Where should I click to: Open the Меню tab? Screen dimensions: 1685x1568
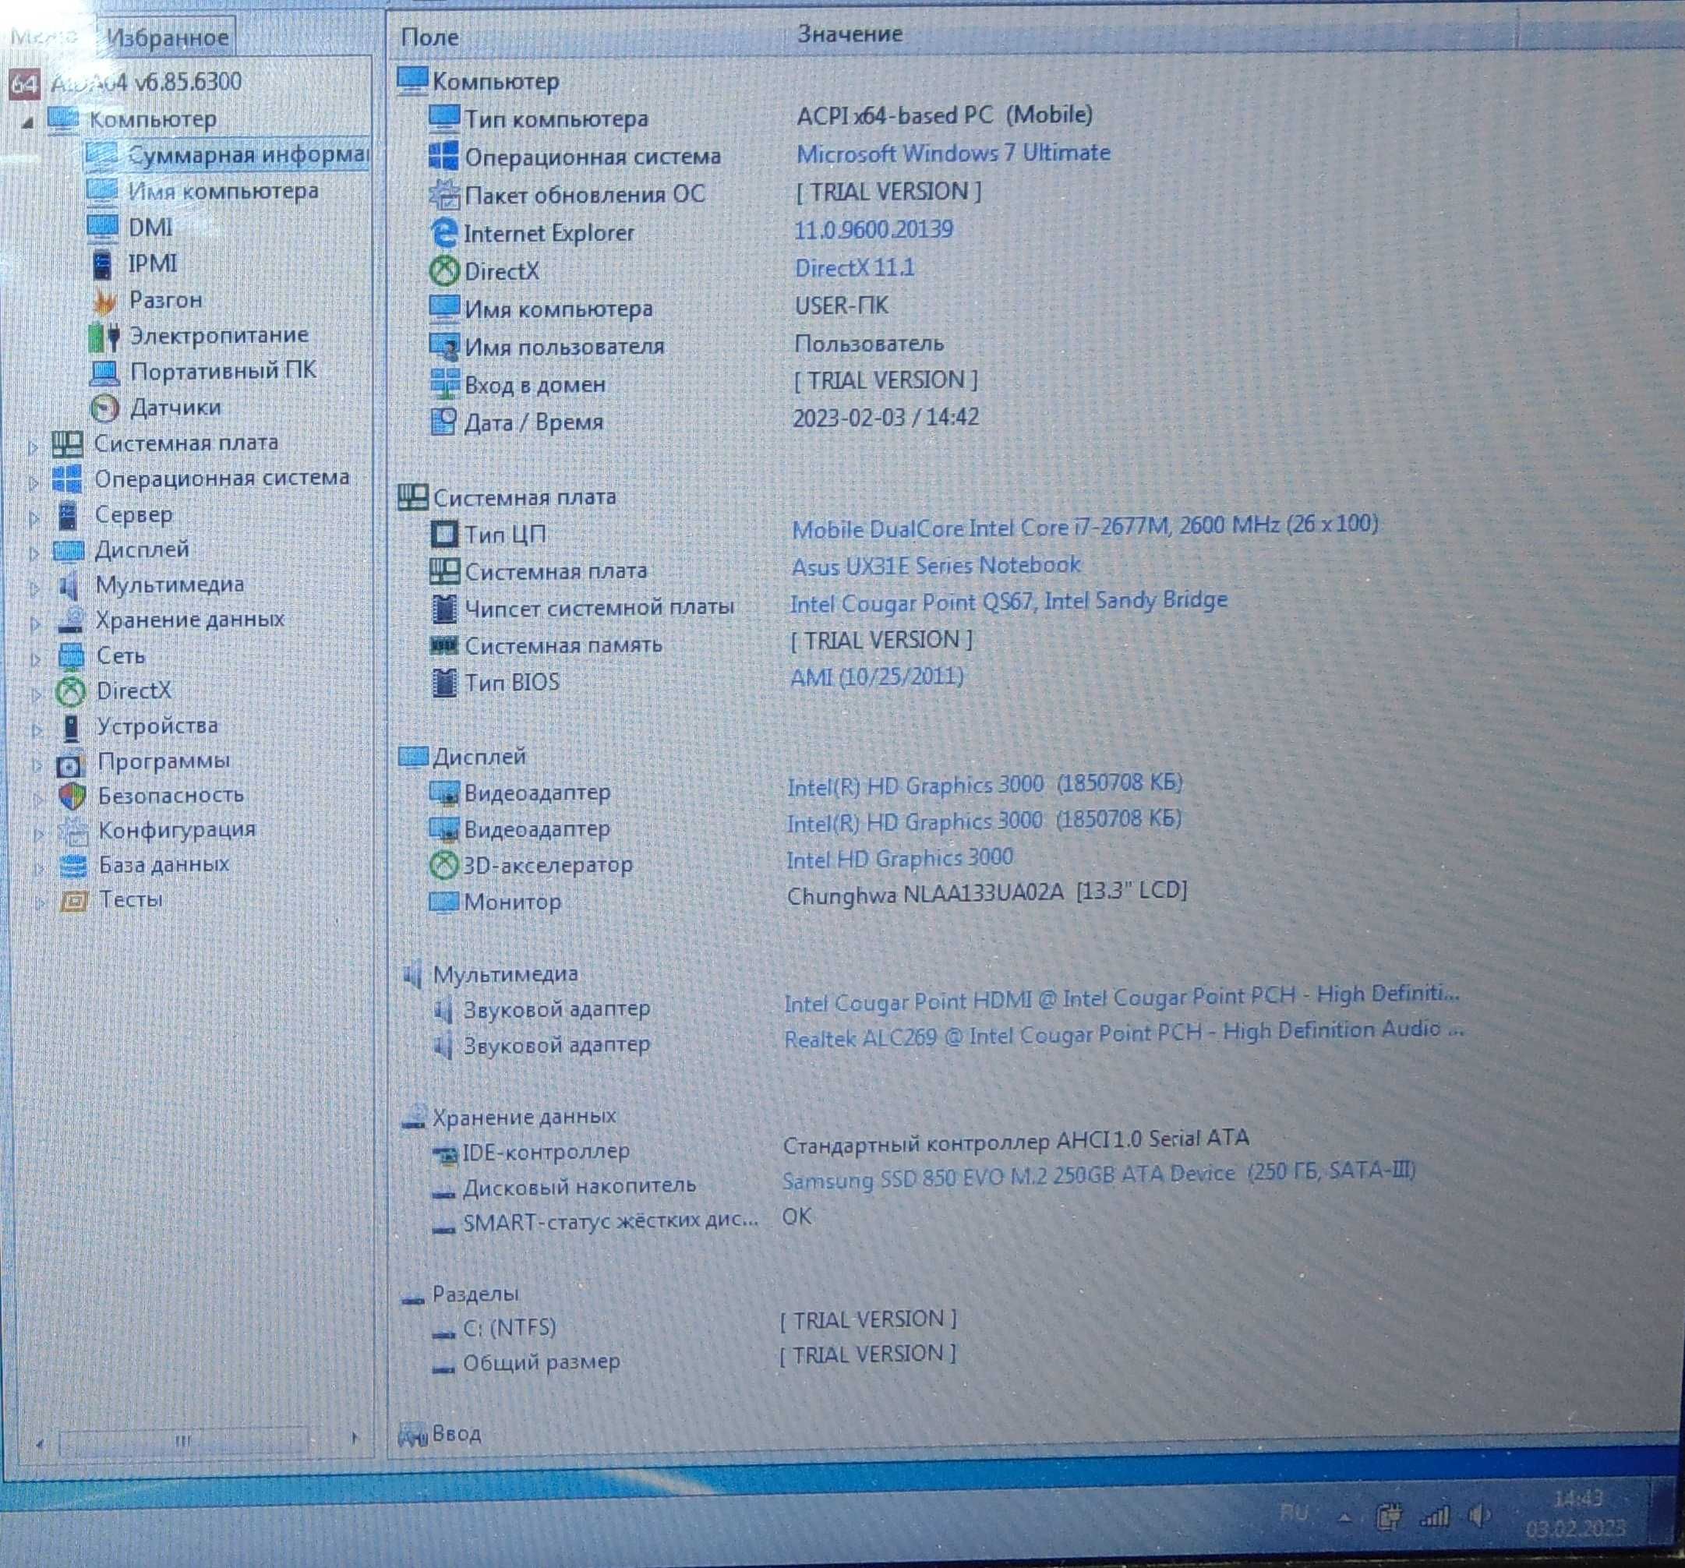click(x=44, y=37)
